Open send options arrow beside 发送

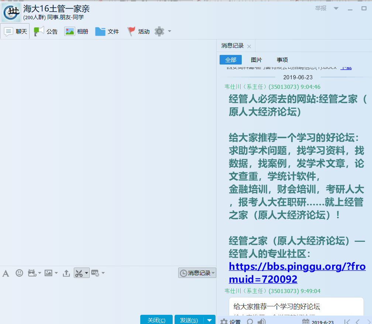210,320
